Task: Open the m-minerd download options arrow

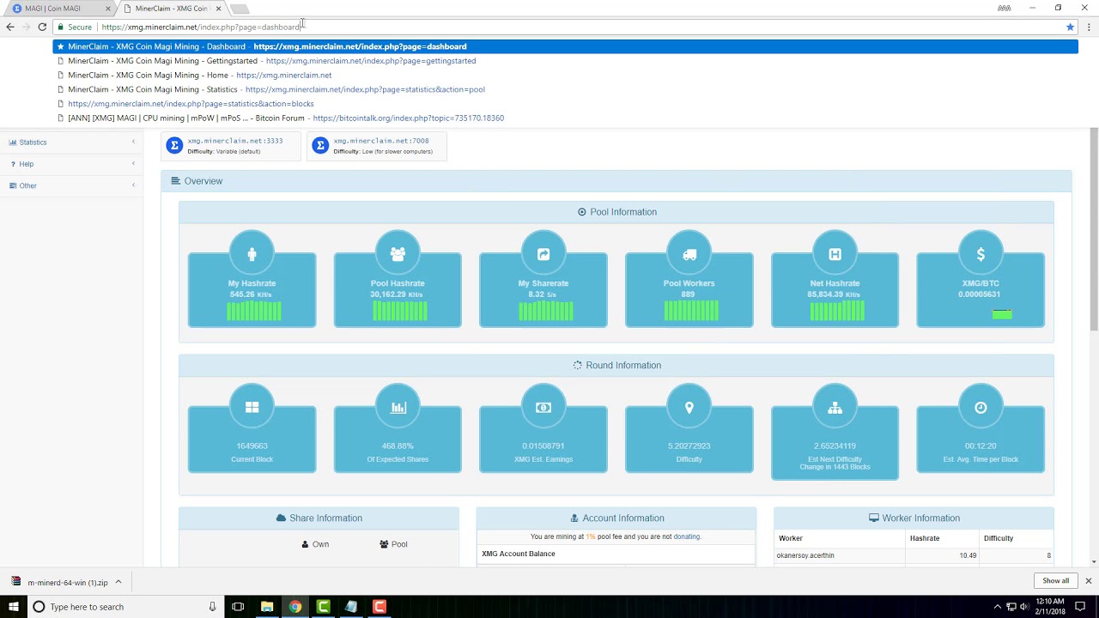Action: tap(118, 582)
